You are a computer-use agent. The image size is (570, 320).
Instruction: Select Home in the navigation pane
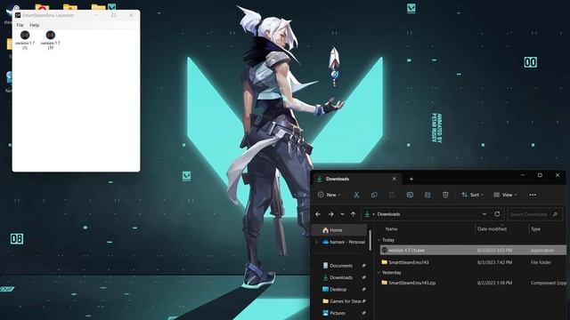click(x=339, y=230)
